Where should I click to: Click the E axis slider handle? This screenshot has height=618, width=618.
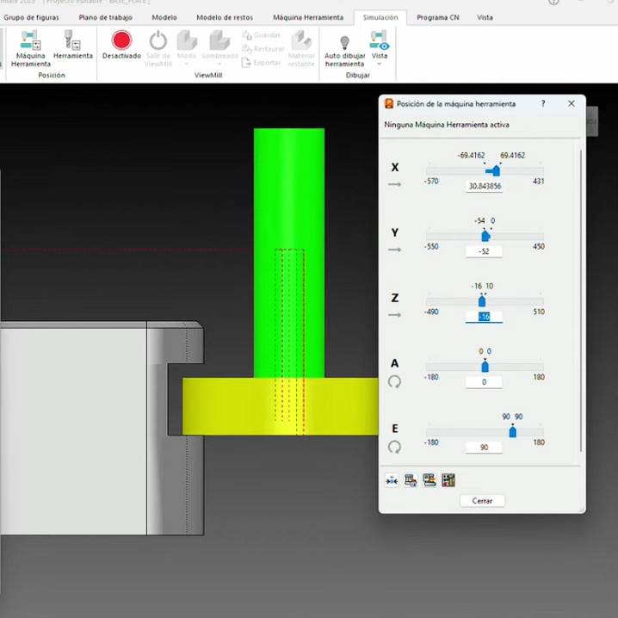click(x=513, y=432)
